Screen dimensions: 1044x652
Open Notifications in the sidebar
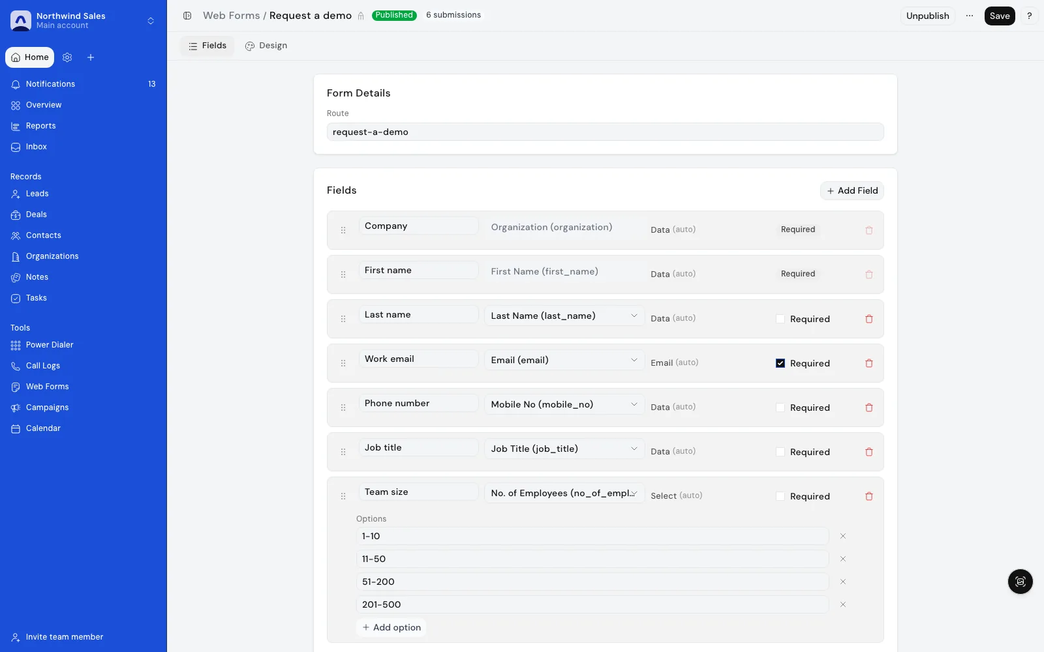pyautogui.click(x=84, y=84)
